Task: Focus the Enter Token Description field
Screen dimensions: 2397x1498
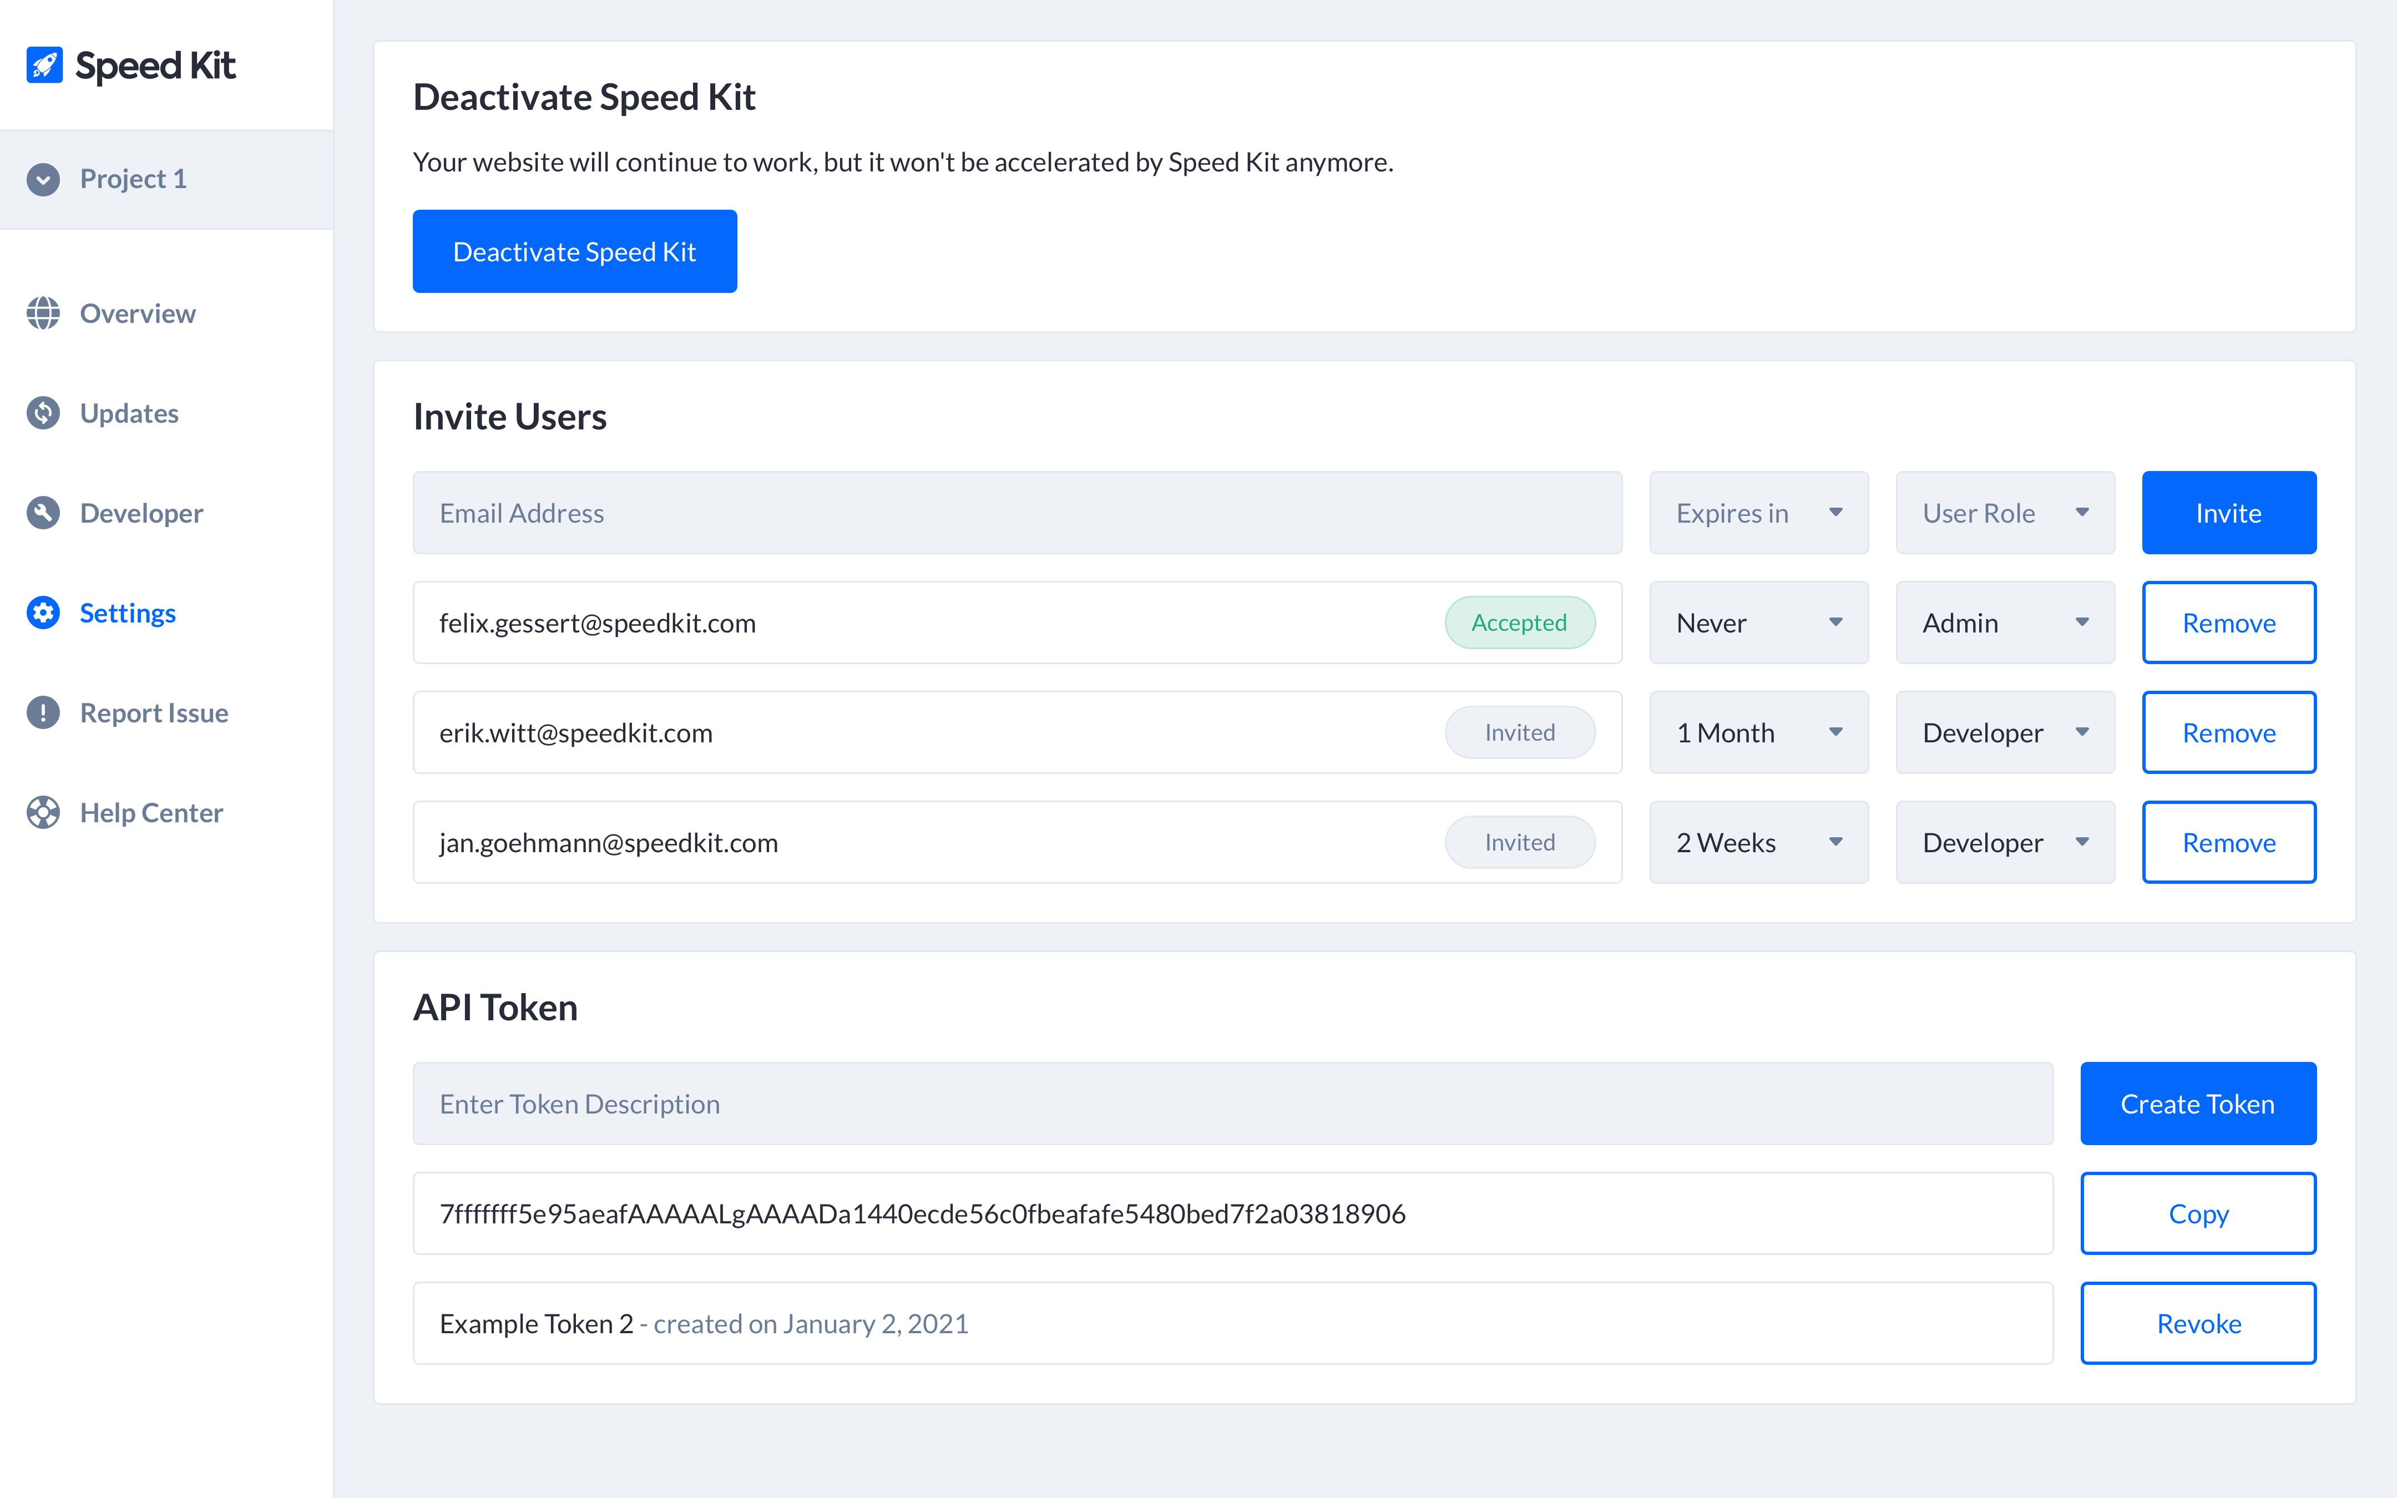Action: click(x=1232, y=1104)
